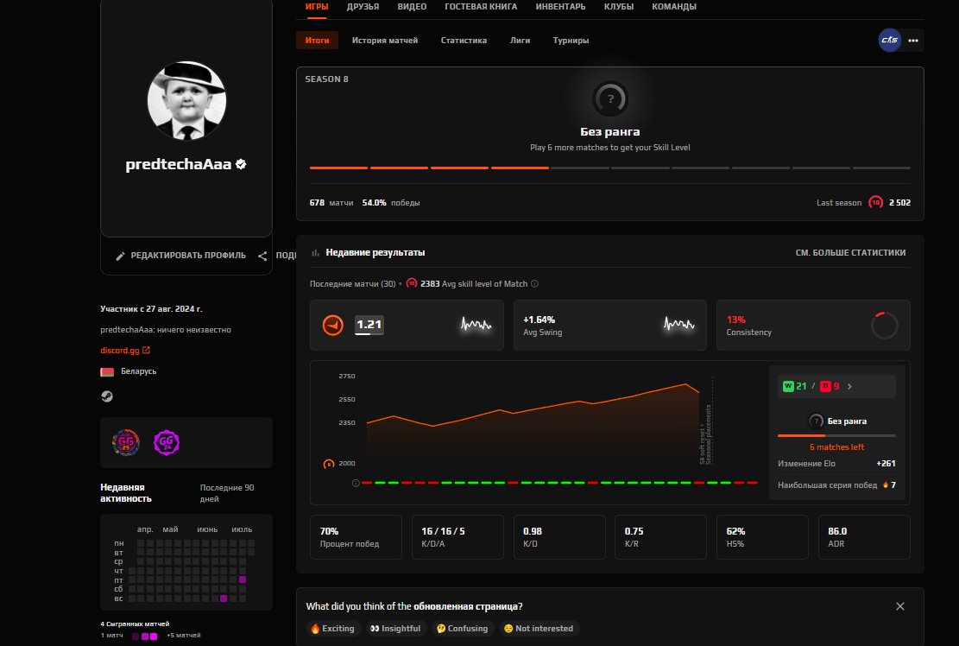The width and height of the screenshot is (959, 646).
Task: Switch to the КЛУБЫ tab
Action: coord(618,7)
